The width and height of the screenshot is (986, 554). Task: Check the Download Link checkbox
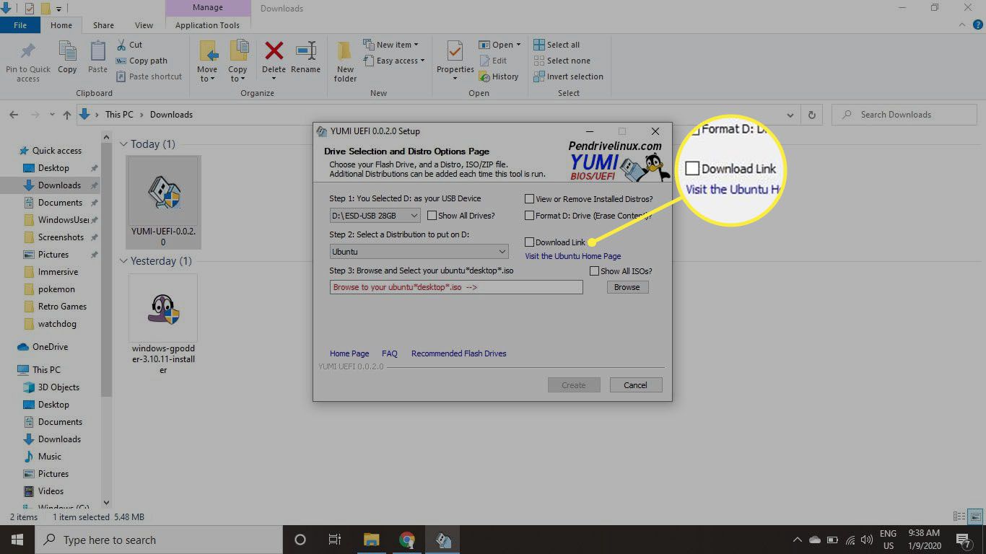pyautogui.click(x=530, y=242)
